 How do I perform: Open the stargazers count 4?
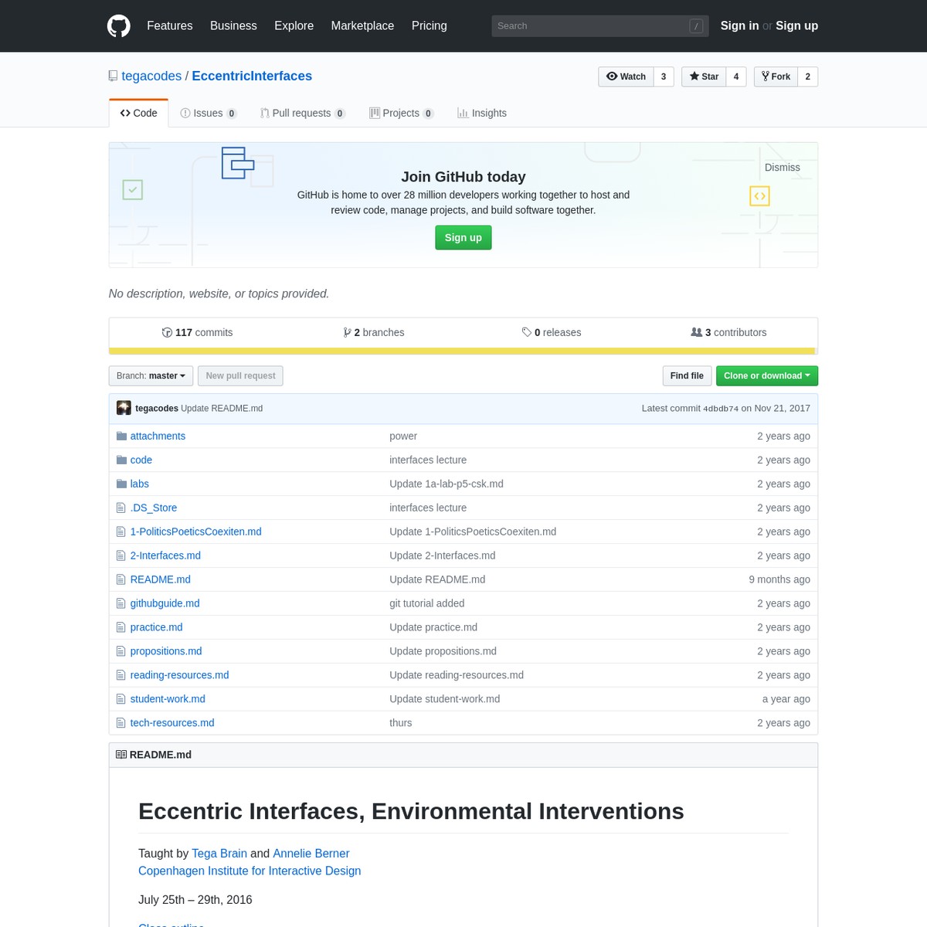click(x=736, y=76)
